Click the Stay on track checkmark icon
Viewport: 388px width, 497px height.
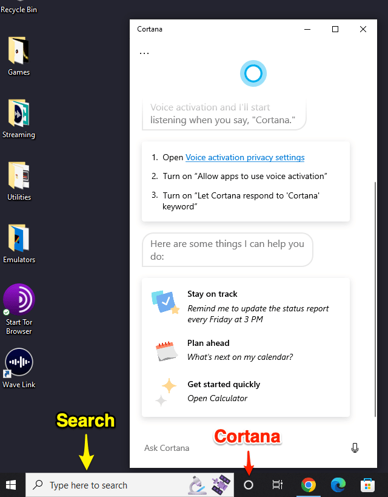tap(166, 302)
